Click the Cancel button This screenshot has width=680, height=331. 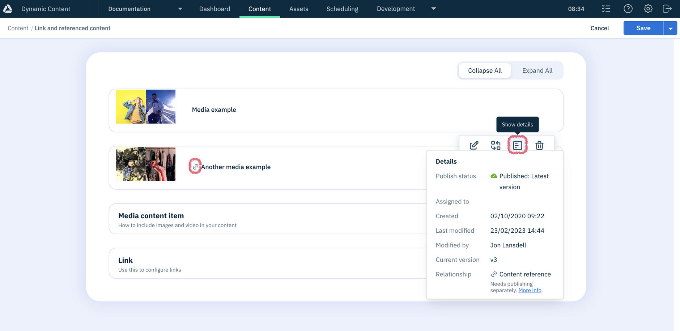(600, 28)
